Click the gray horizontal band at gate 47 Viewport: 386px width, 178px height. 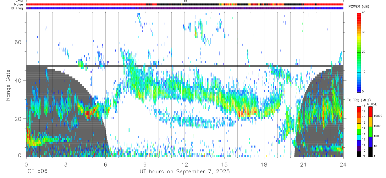[x=185, y=66]
